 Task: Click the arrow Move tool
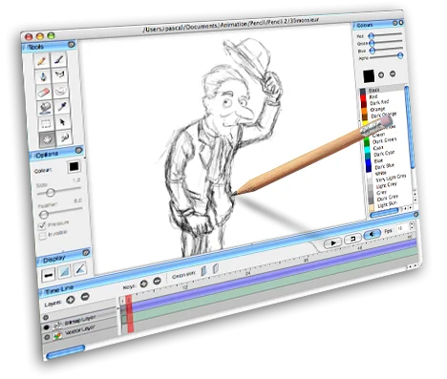click(62, 121)
